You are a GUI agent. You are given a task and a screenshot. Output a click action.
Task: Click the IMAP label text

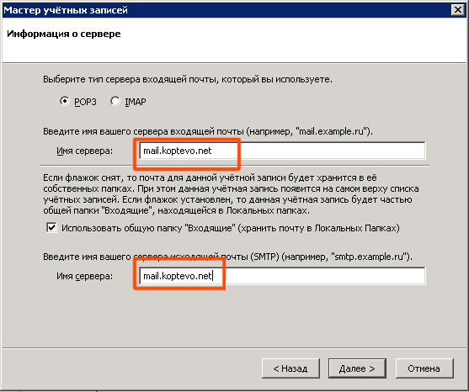pyautogui.click(x=136, y=102)
